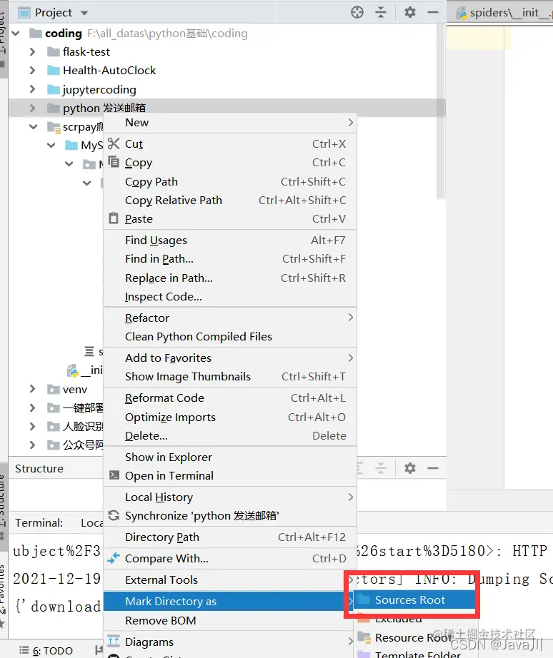Screen dimensions: 553x658
Task: Choose Directory Path
Action: click(x=230, y=537)
